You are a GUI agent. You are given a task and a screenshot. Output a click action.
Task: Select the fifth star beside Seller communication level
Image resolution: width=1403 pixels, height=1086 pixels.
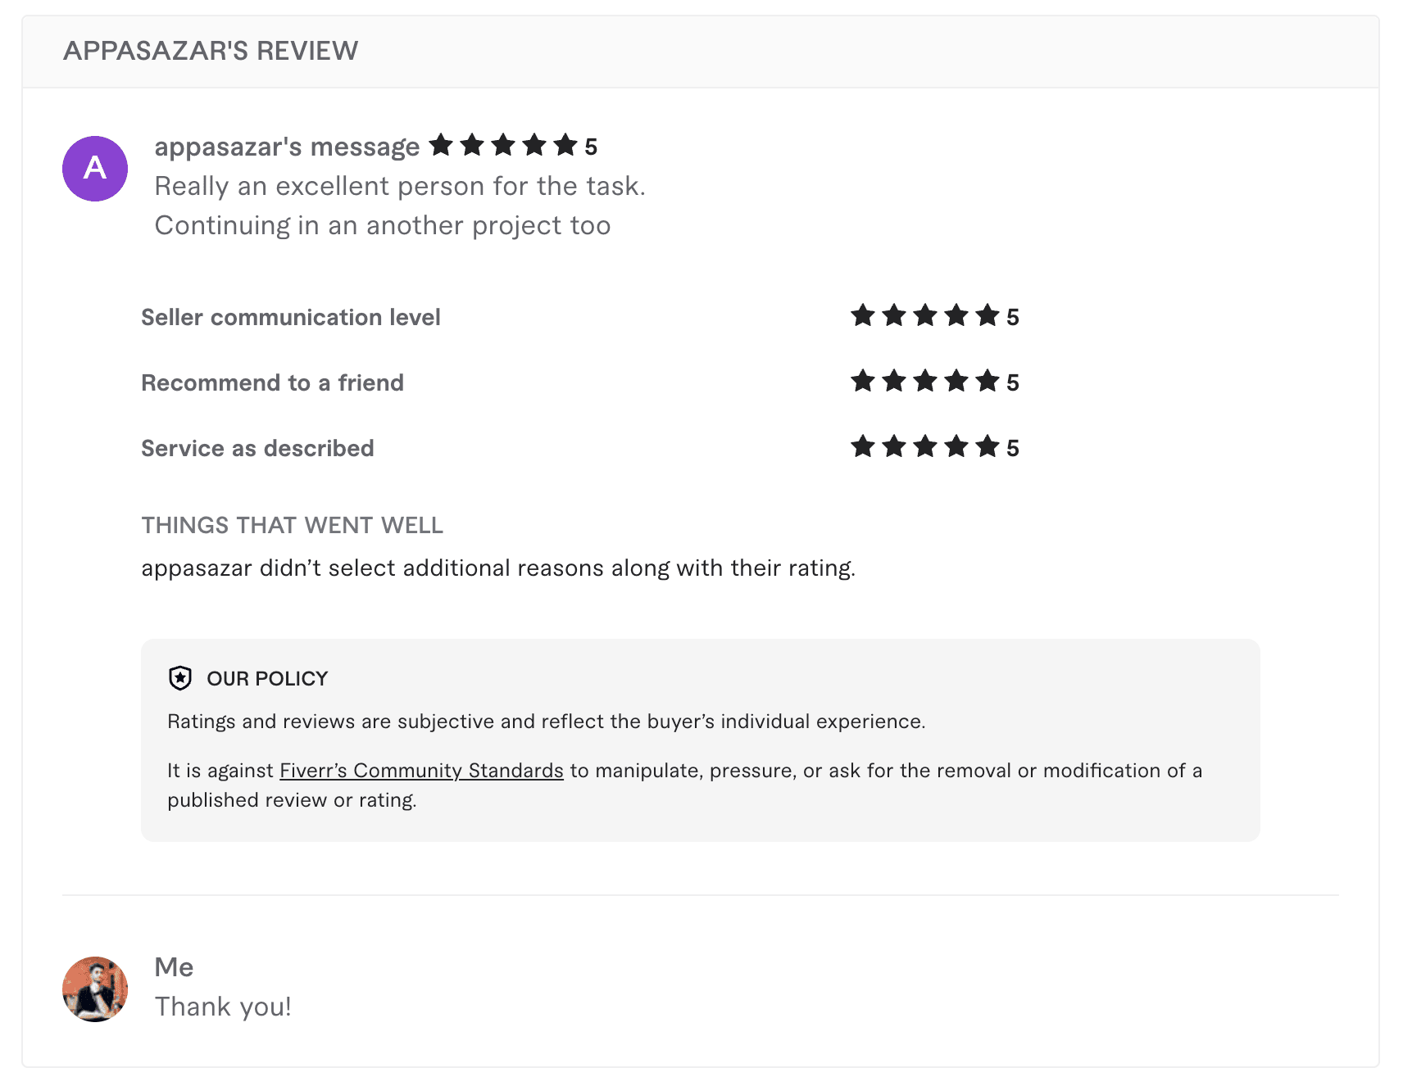[x=989, y=315]
